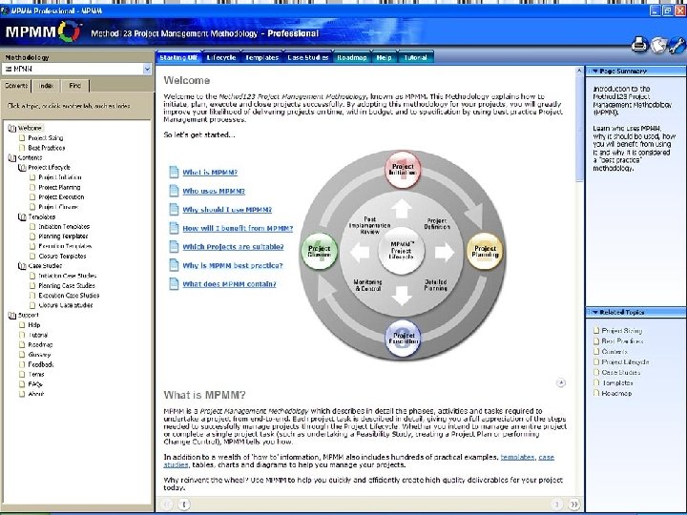Switch to the Index tab
Screen dimensions: 687x515
(47, 86)
